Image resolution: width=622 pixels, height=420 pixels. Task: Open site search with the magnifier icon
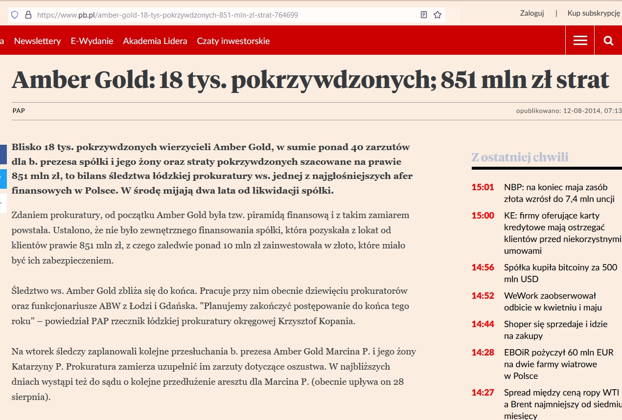608,40
